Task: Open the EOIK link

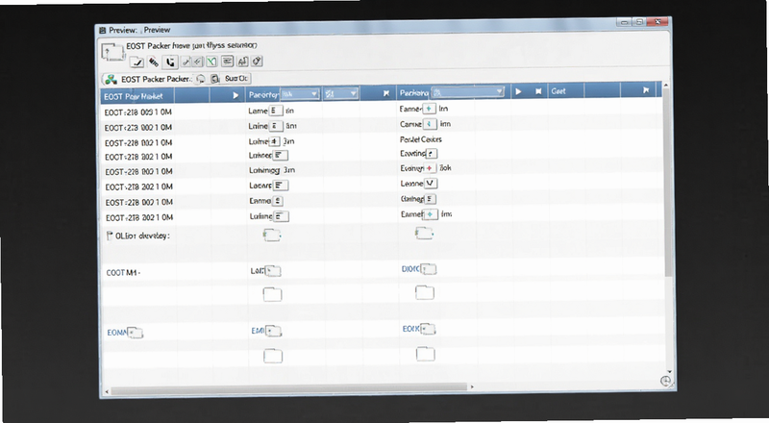Action: (x=411, y=329)
